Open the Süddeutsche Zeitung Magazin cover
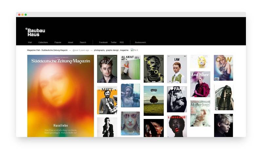This screenshot has width=262, height=149. click(x=60, y=96)
